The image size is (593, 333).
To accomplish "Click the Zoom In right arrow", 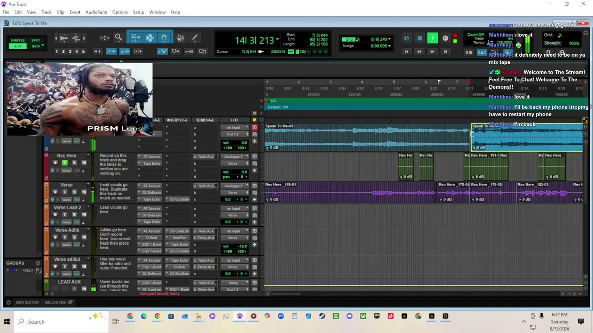I will [85, 38].
